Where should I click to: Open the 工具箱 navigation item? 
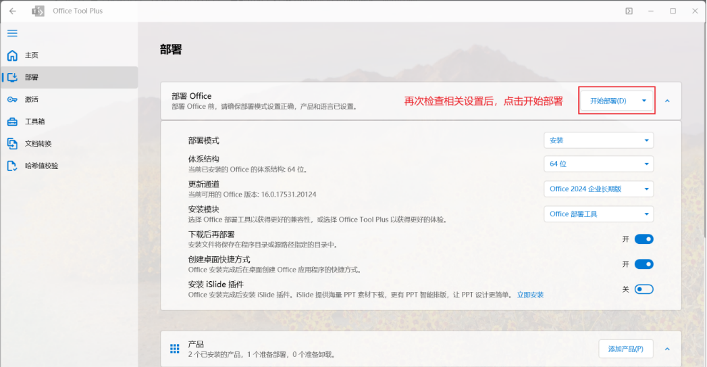[x=70, y=122]
